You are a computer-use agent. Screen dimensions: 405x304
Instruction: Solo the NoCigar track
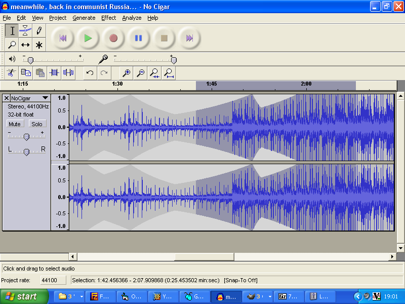coord(36,124)
